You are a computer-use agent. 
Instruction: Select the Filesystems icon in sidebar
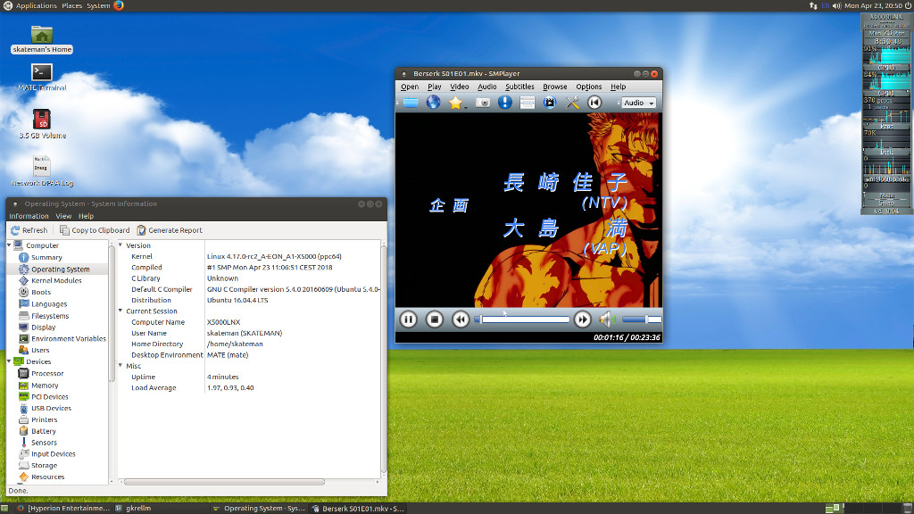(x=24, y=315)
